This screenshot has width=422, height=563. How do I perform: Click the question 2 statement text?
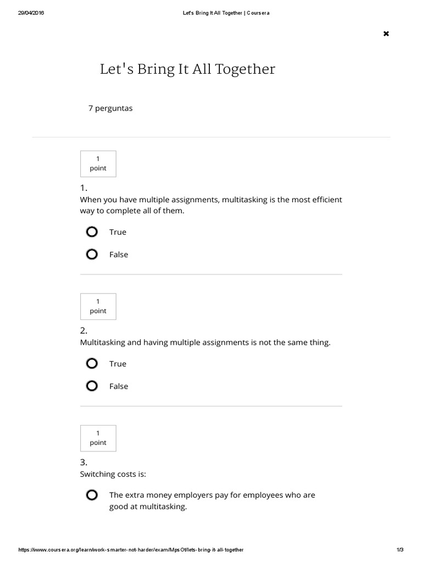click(x=205, y=342)
